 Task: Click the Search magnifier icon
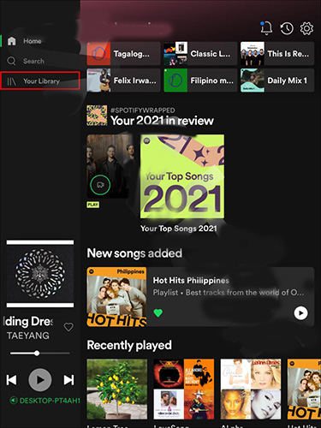pyautogui.click(x=11, y=61)
